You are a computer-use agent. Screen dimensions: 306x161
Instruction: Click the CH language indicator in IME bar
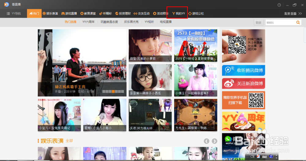tap(252, 156)
